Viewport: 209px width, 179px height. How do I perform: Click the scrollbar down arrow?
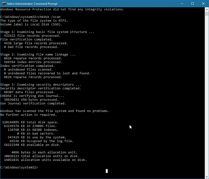207,177
